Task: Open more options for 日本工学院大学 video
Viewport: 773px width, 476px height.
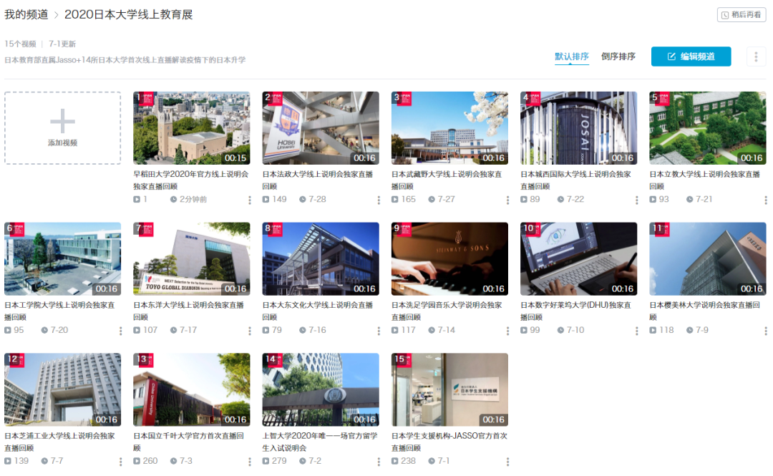Action: pyautogui.click(x=120, y=331)
